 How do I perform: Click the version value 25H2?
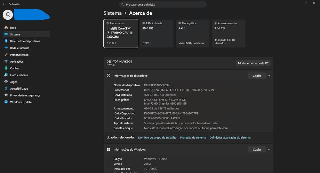pyautogui.click(x=147, y=164)
